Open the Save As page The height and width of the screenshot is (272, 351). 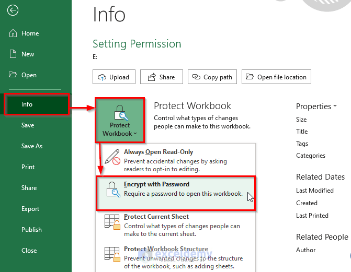click(32, 146)
